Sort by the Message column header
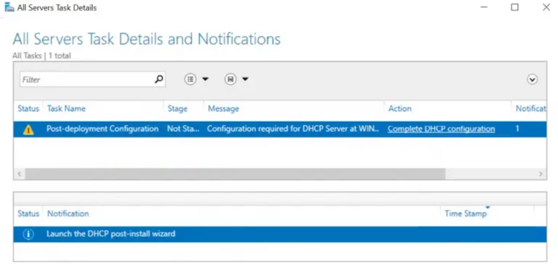 pyautogui.click(x=223, y=109)
